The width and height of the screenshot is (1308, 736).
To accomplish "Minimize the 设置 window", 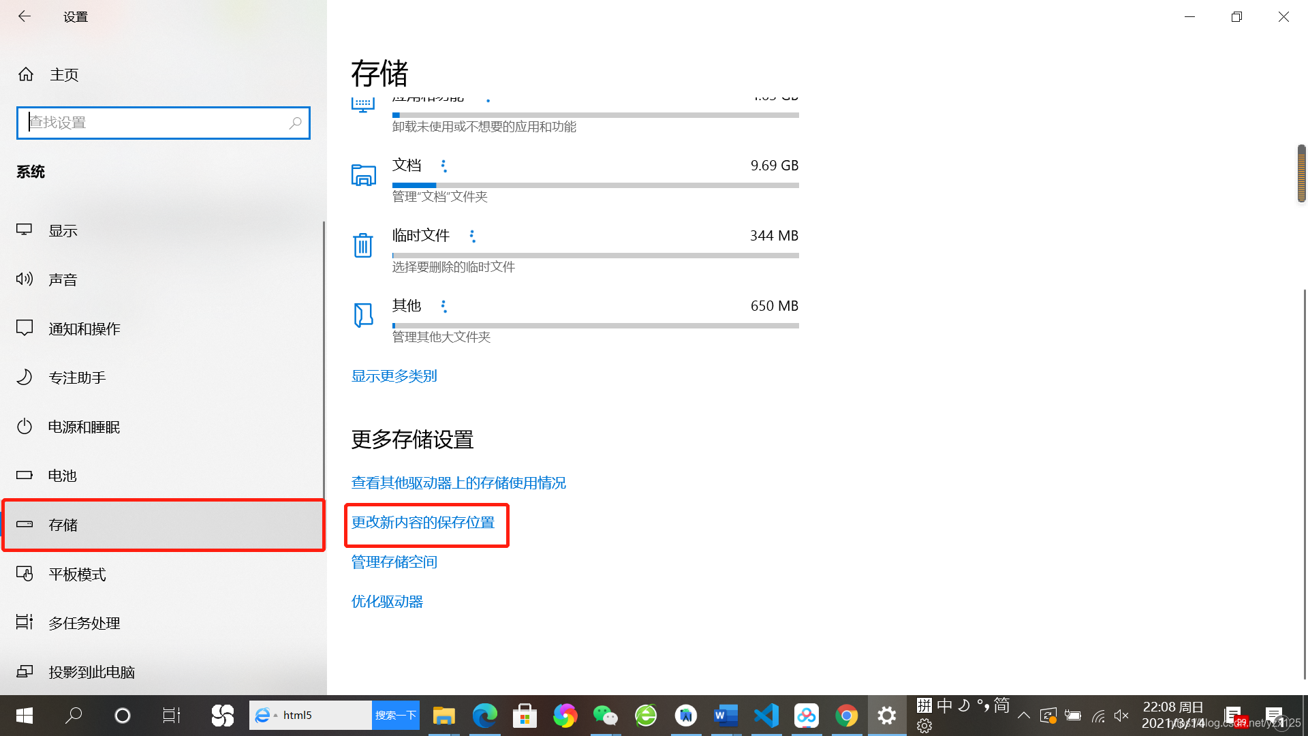I will click(1189, 16).
